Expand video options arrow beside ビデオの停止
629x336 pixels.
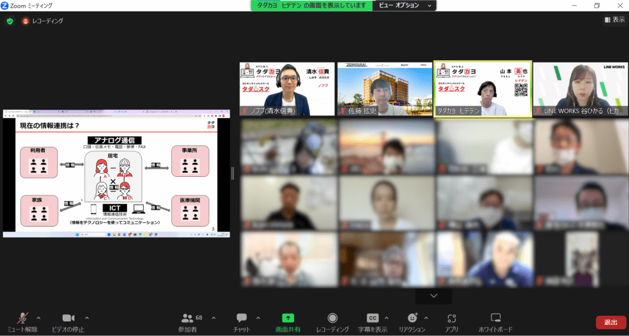pyautogui.click(x=87, y=318)
